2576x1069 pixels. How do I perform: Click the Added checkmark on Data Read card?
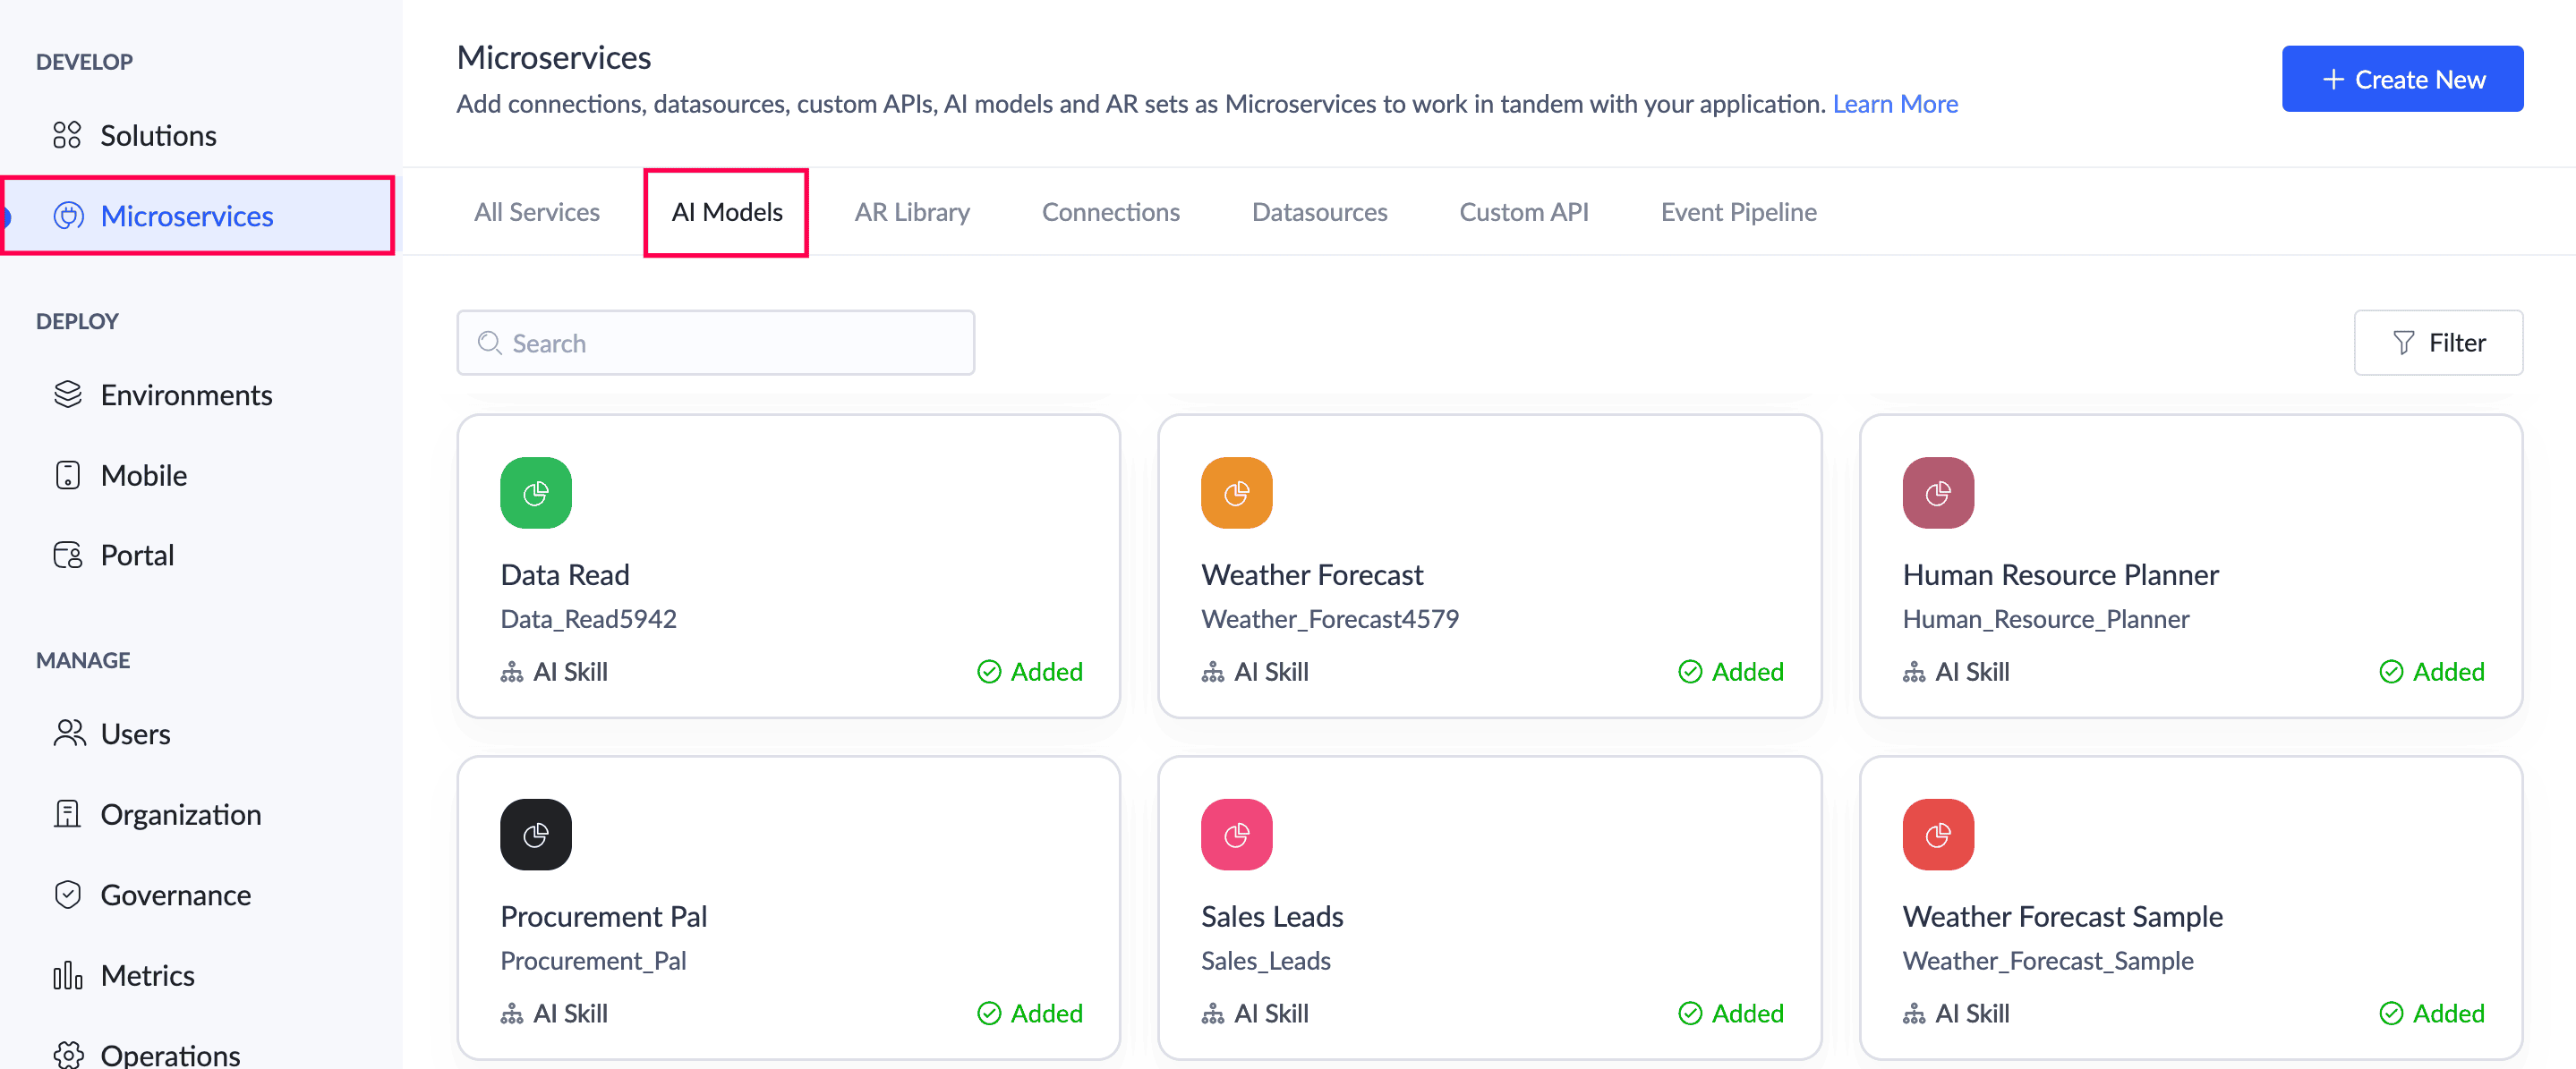click(989, 672)
